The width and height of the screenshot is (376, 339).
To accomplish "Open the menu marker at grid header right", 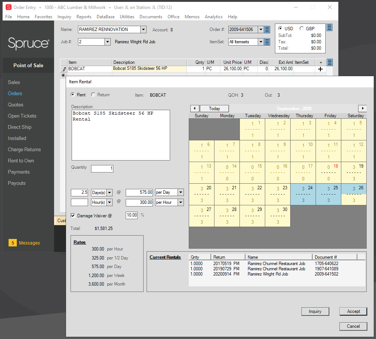I will (330, 62).
